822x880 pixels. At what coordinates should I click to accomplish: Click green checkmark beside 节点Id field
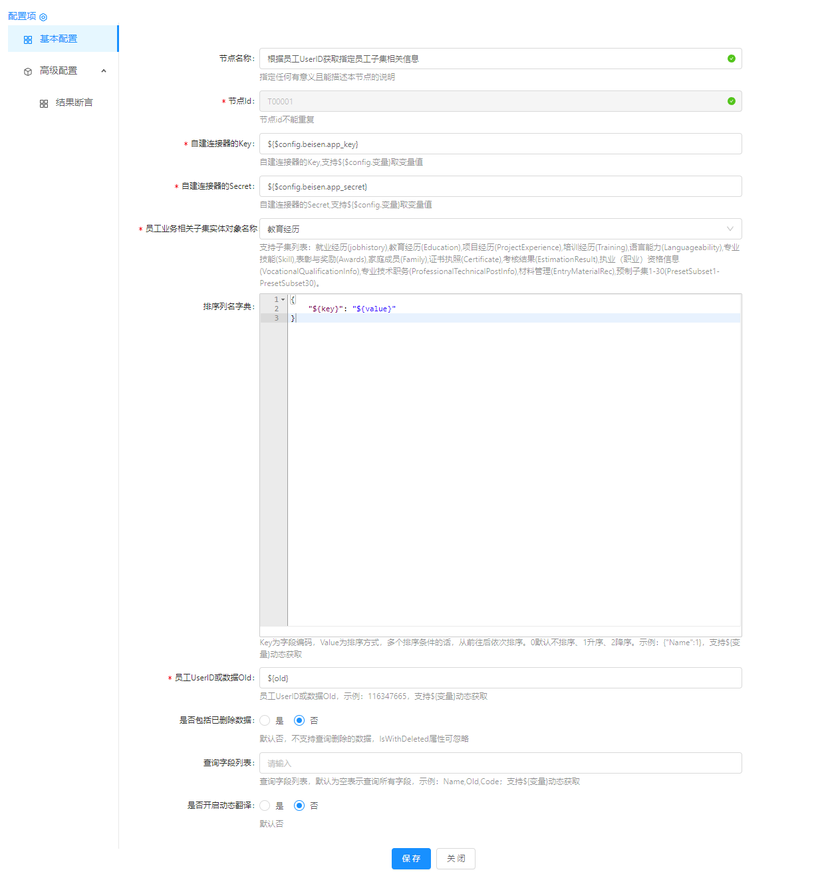pos(732,101)
